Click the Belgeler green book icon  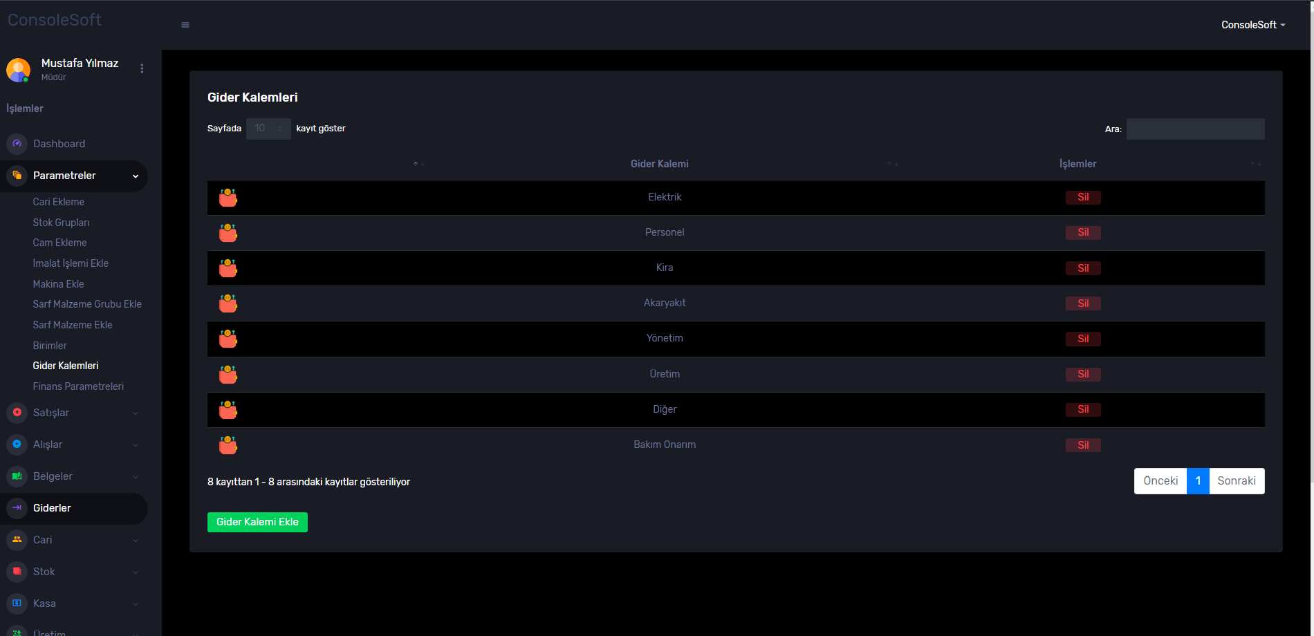(x=17, y=476)
